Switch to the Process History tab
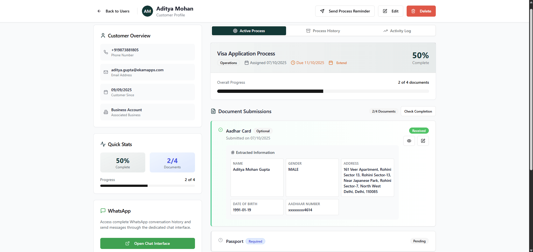 pyautogui.click(x=323, y=31)
